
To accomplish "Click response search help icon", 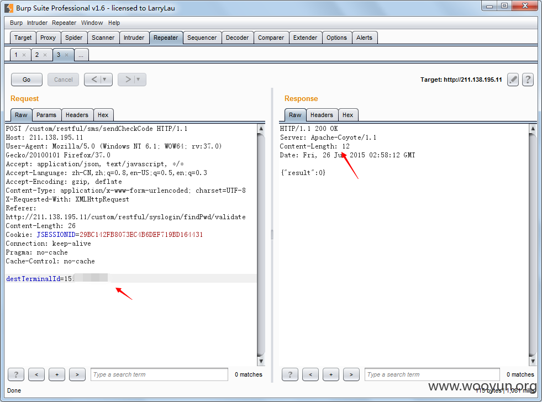I will click(290, 374).
